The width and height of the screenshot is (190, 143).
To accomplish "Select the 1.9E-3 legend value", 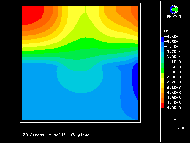I will pos(174,72).
